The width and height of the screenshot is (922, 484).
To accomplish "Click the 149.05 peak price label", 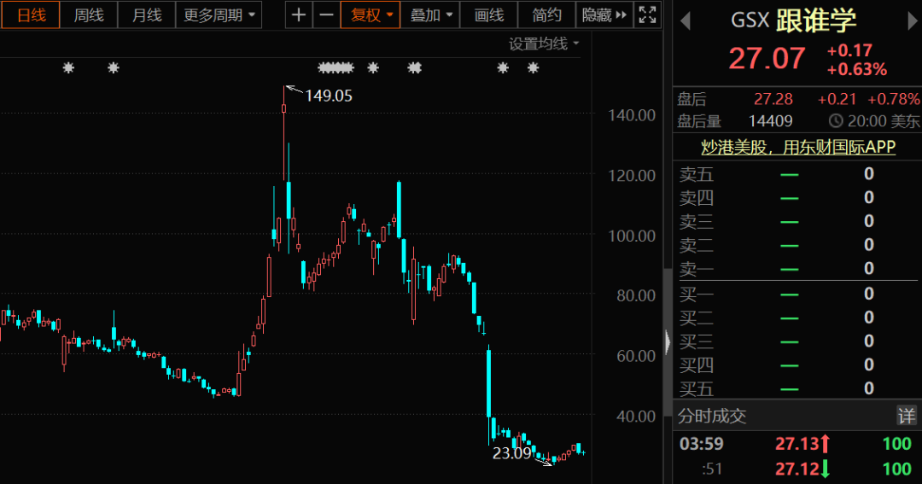I will [329, 96].
